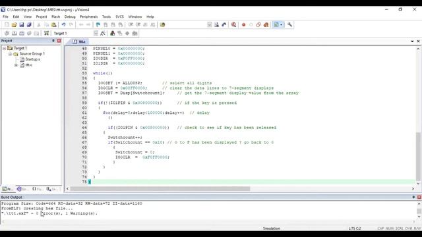
Task: Select the Books tab at panel bottom
Action: [22, 189]
